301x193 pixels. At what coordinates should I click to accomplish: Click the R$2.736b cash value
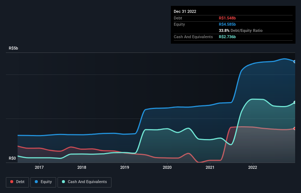[x=227, y=37]
